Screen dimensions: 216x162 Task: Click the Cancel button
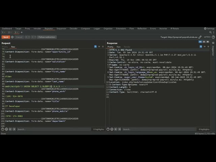pyautogui.click(x=19, y=37)
